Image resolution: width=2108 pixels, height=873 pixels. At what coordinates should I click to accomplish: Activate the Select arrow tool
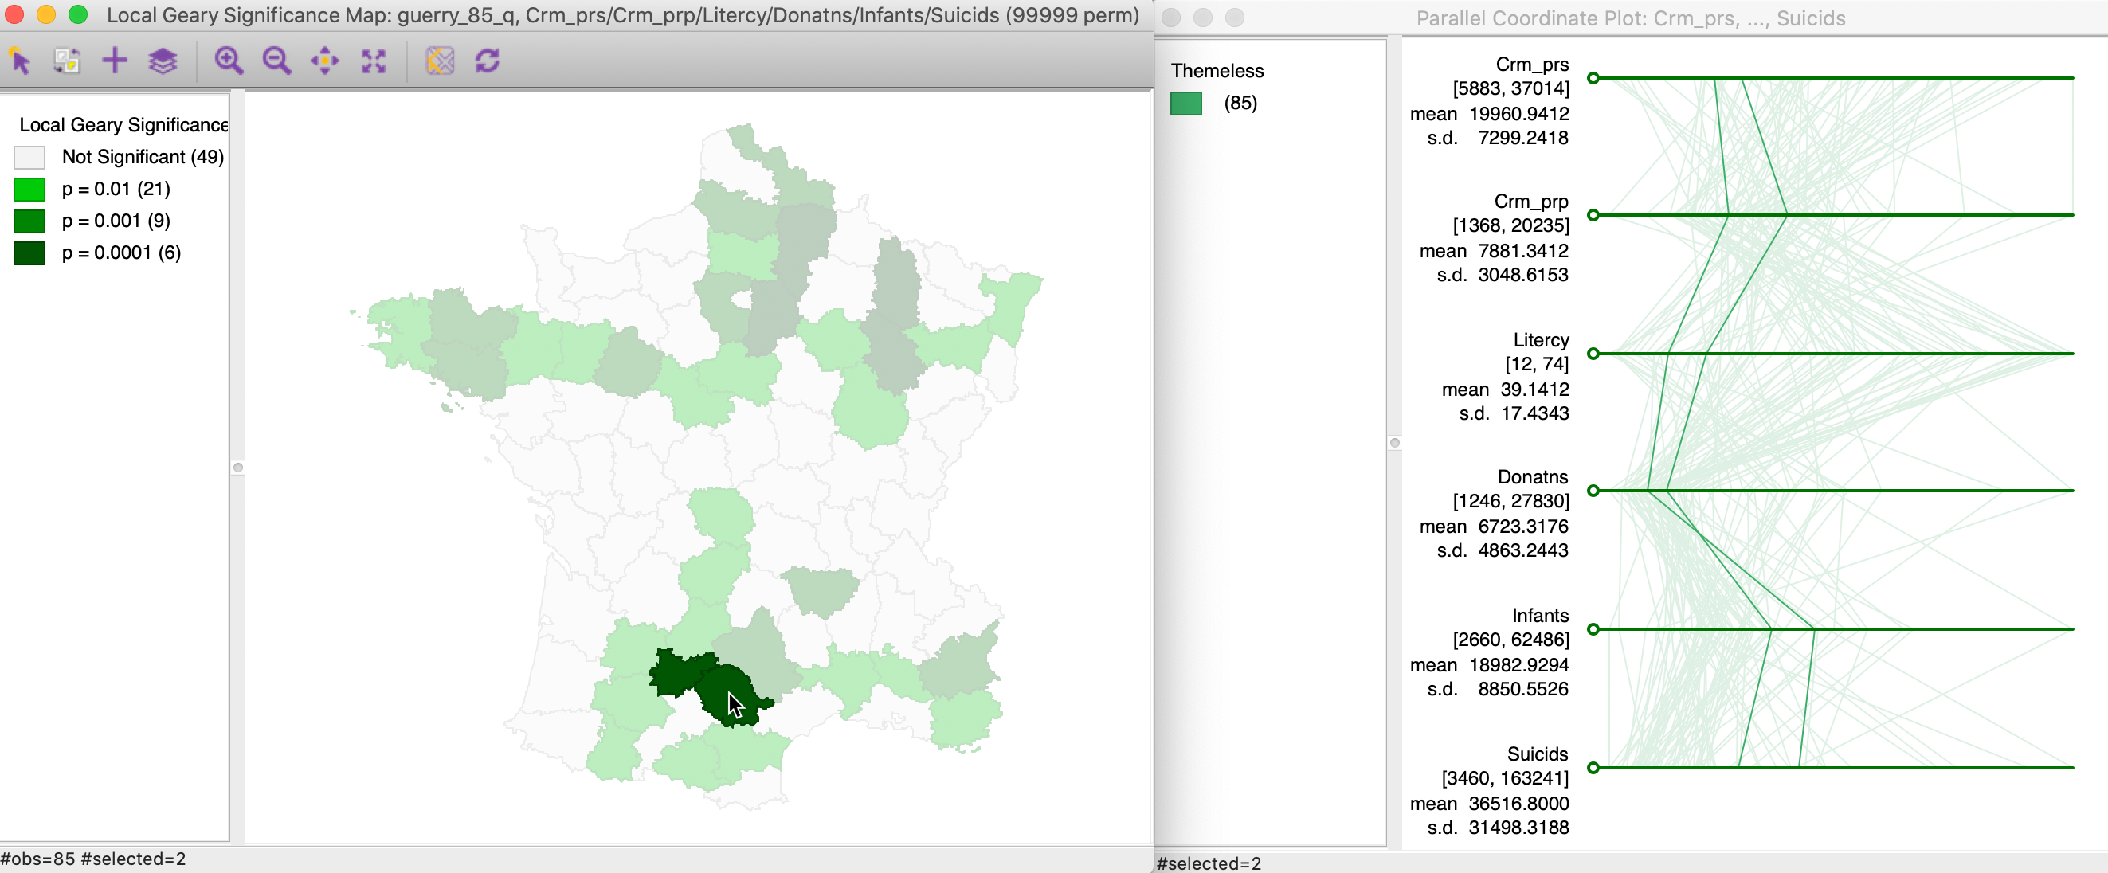coord(21,61)
